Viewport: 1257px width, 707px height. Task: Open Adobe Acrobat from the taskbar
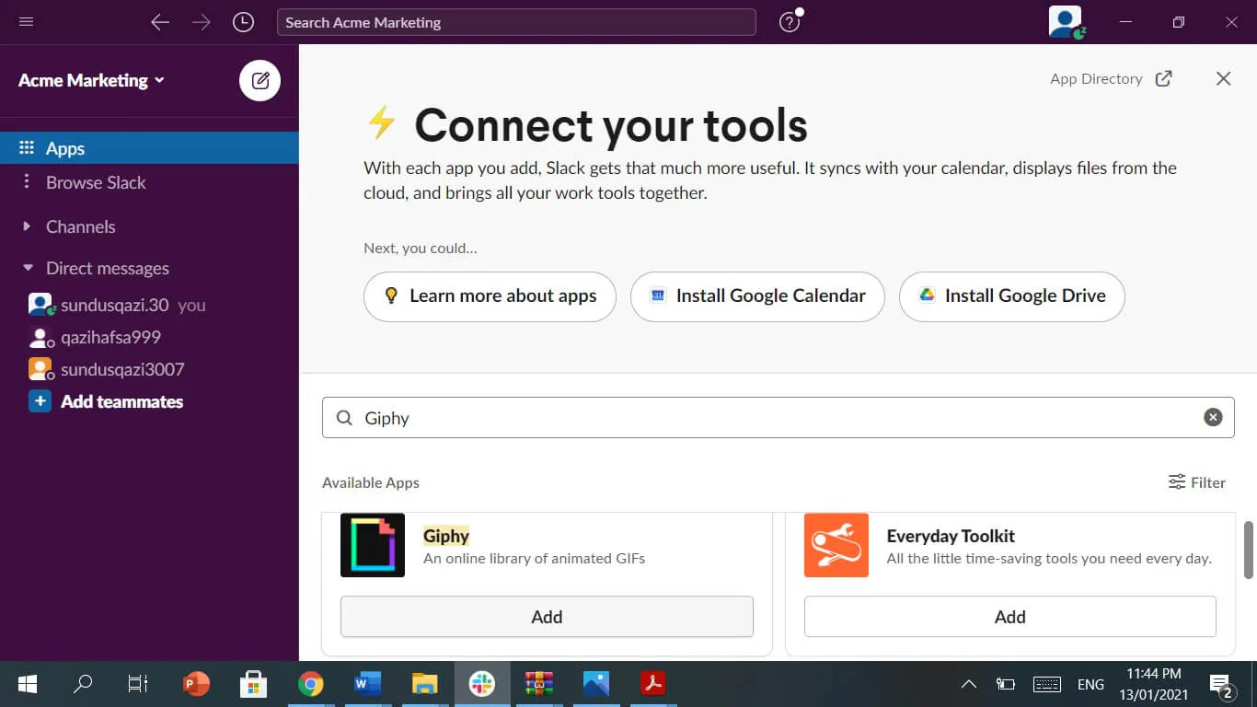[652, 684]
